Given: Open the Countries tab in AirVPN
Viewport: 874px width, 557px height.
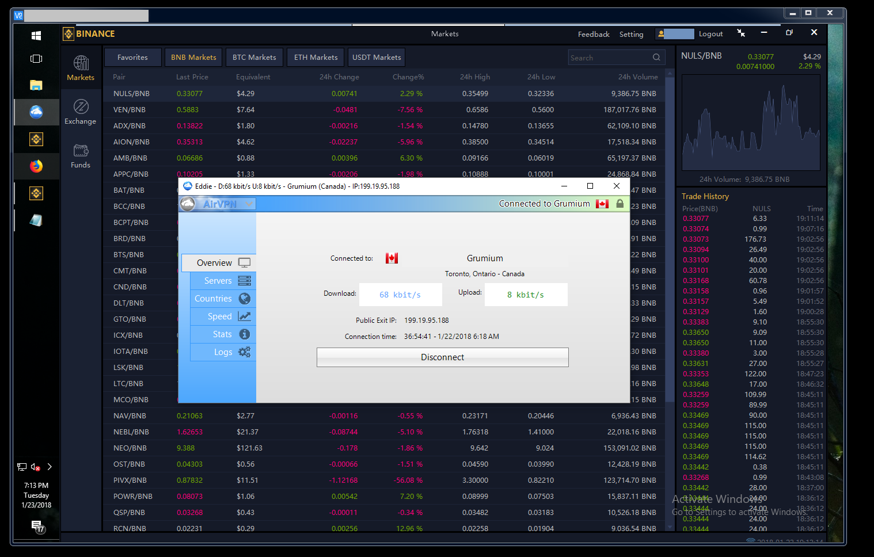Looking at the screenshot, I should (x=223, y=299).
